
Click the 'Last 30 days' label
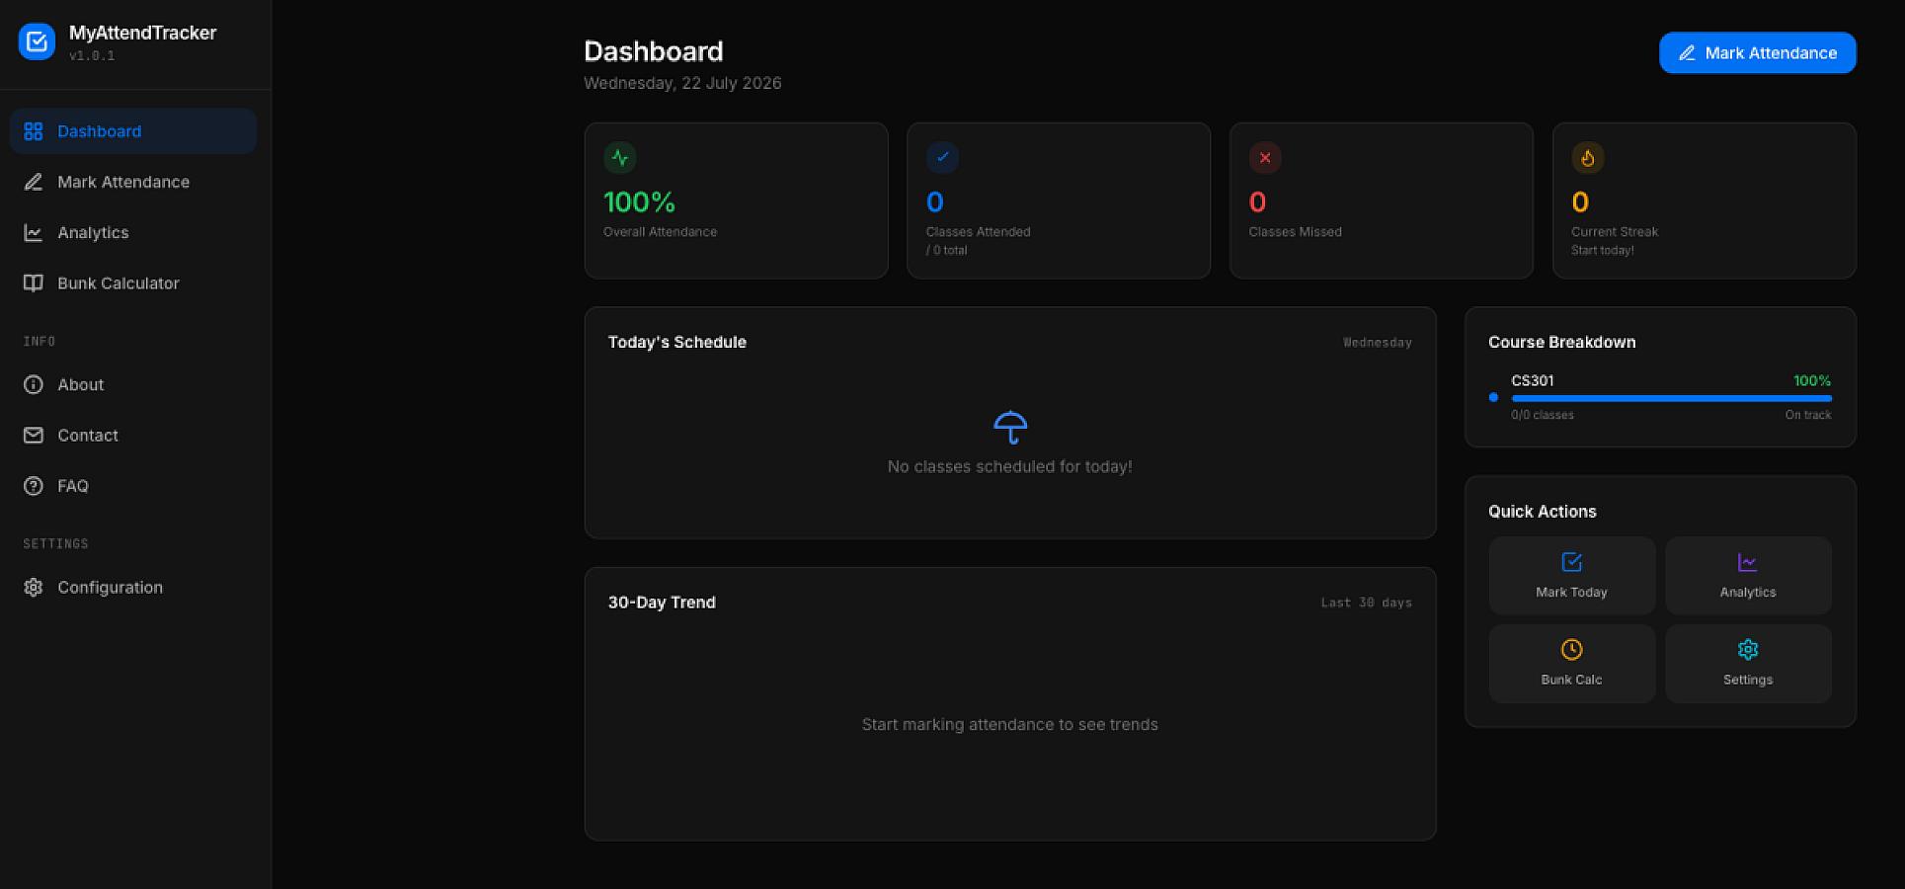coord(1367,603)
